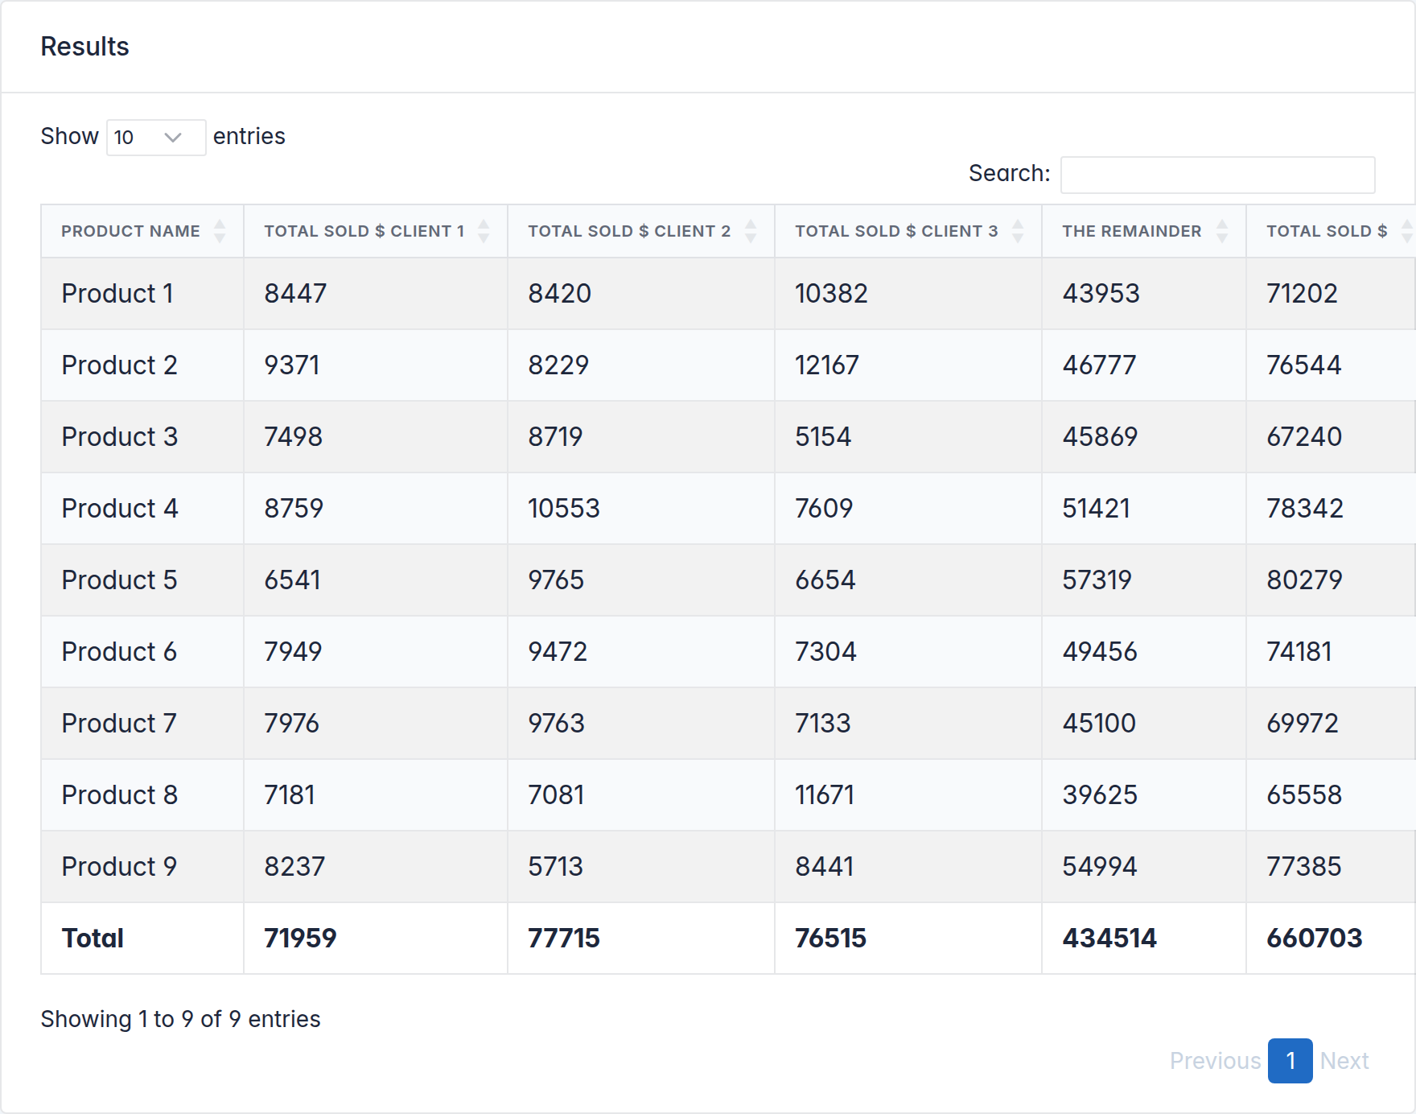This screenshot has height=1114, width=1416.
Task: Sort by Total Sold $ Client 1 column
Action: [x=376, y=231]
